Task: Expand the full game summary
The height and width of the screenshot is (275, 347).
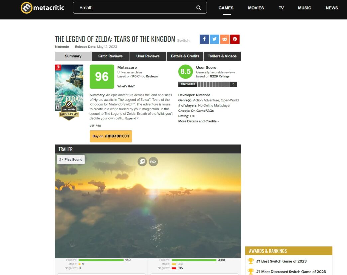Action: (x=132, y=118)
